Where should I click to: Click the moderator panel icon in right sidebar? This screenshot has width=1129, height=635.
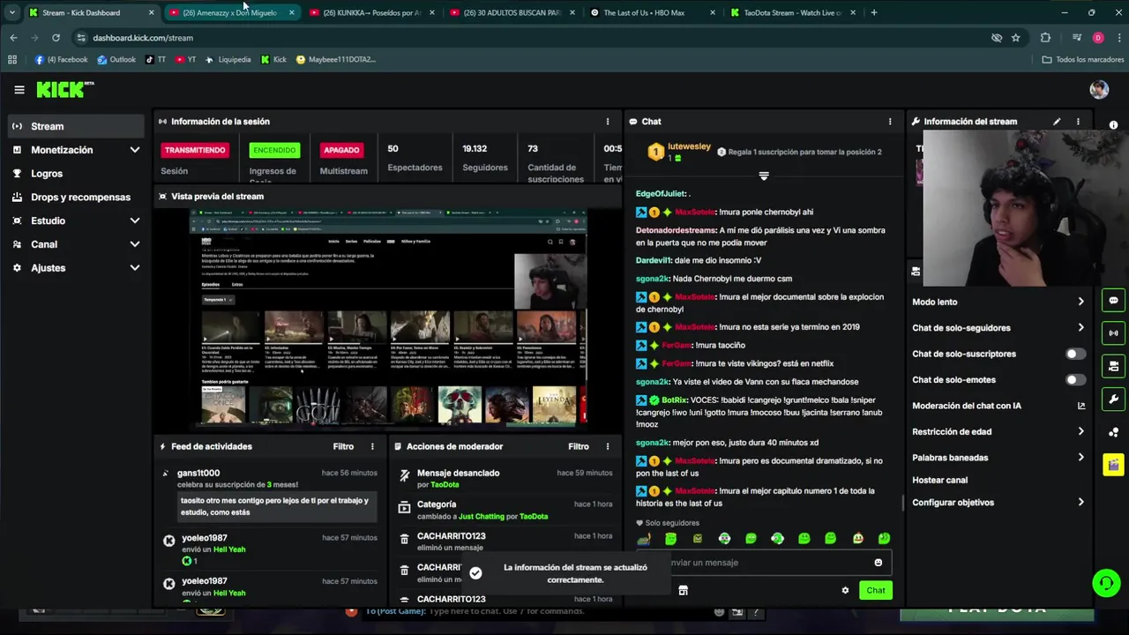(1113, 366)
